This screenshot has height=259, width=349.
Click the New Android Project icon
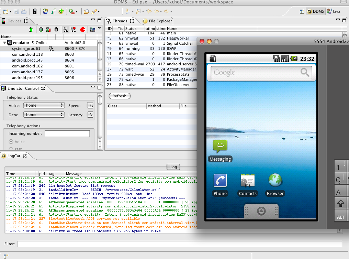pos(46,11)
